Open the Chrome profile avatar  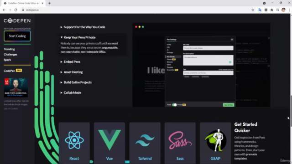pos(283,10)
